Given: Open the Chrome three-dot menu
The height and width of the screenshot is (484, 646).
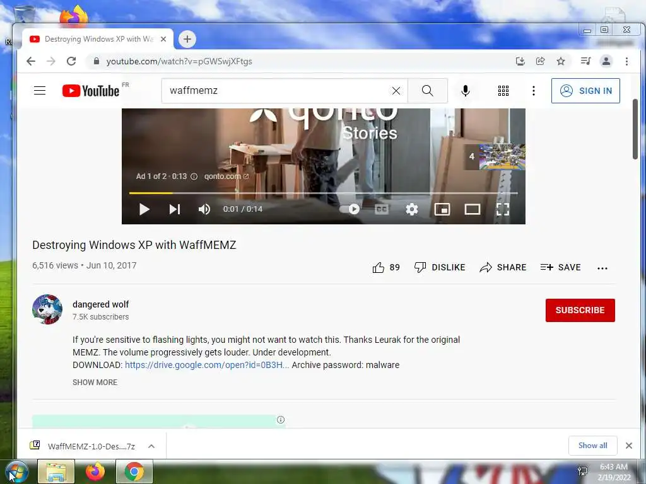Looking at the screenshot, I should (x=626, y=61).
